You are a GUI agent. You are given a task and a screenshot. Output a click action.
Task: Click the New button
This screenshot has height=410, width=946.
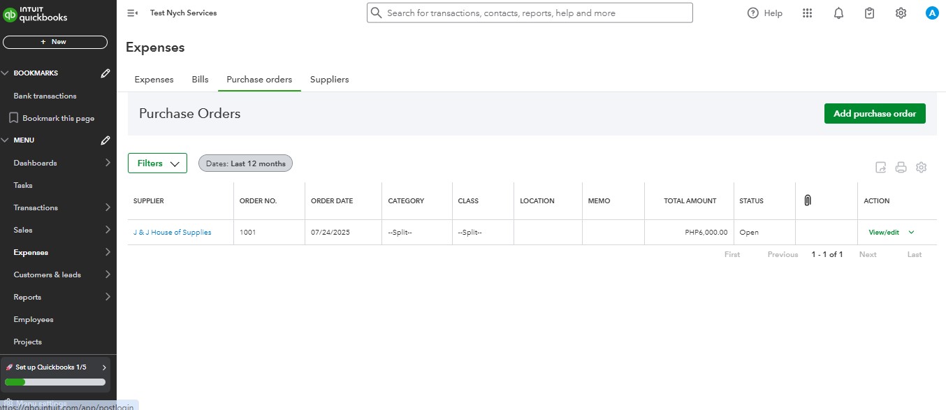point(55,42)
